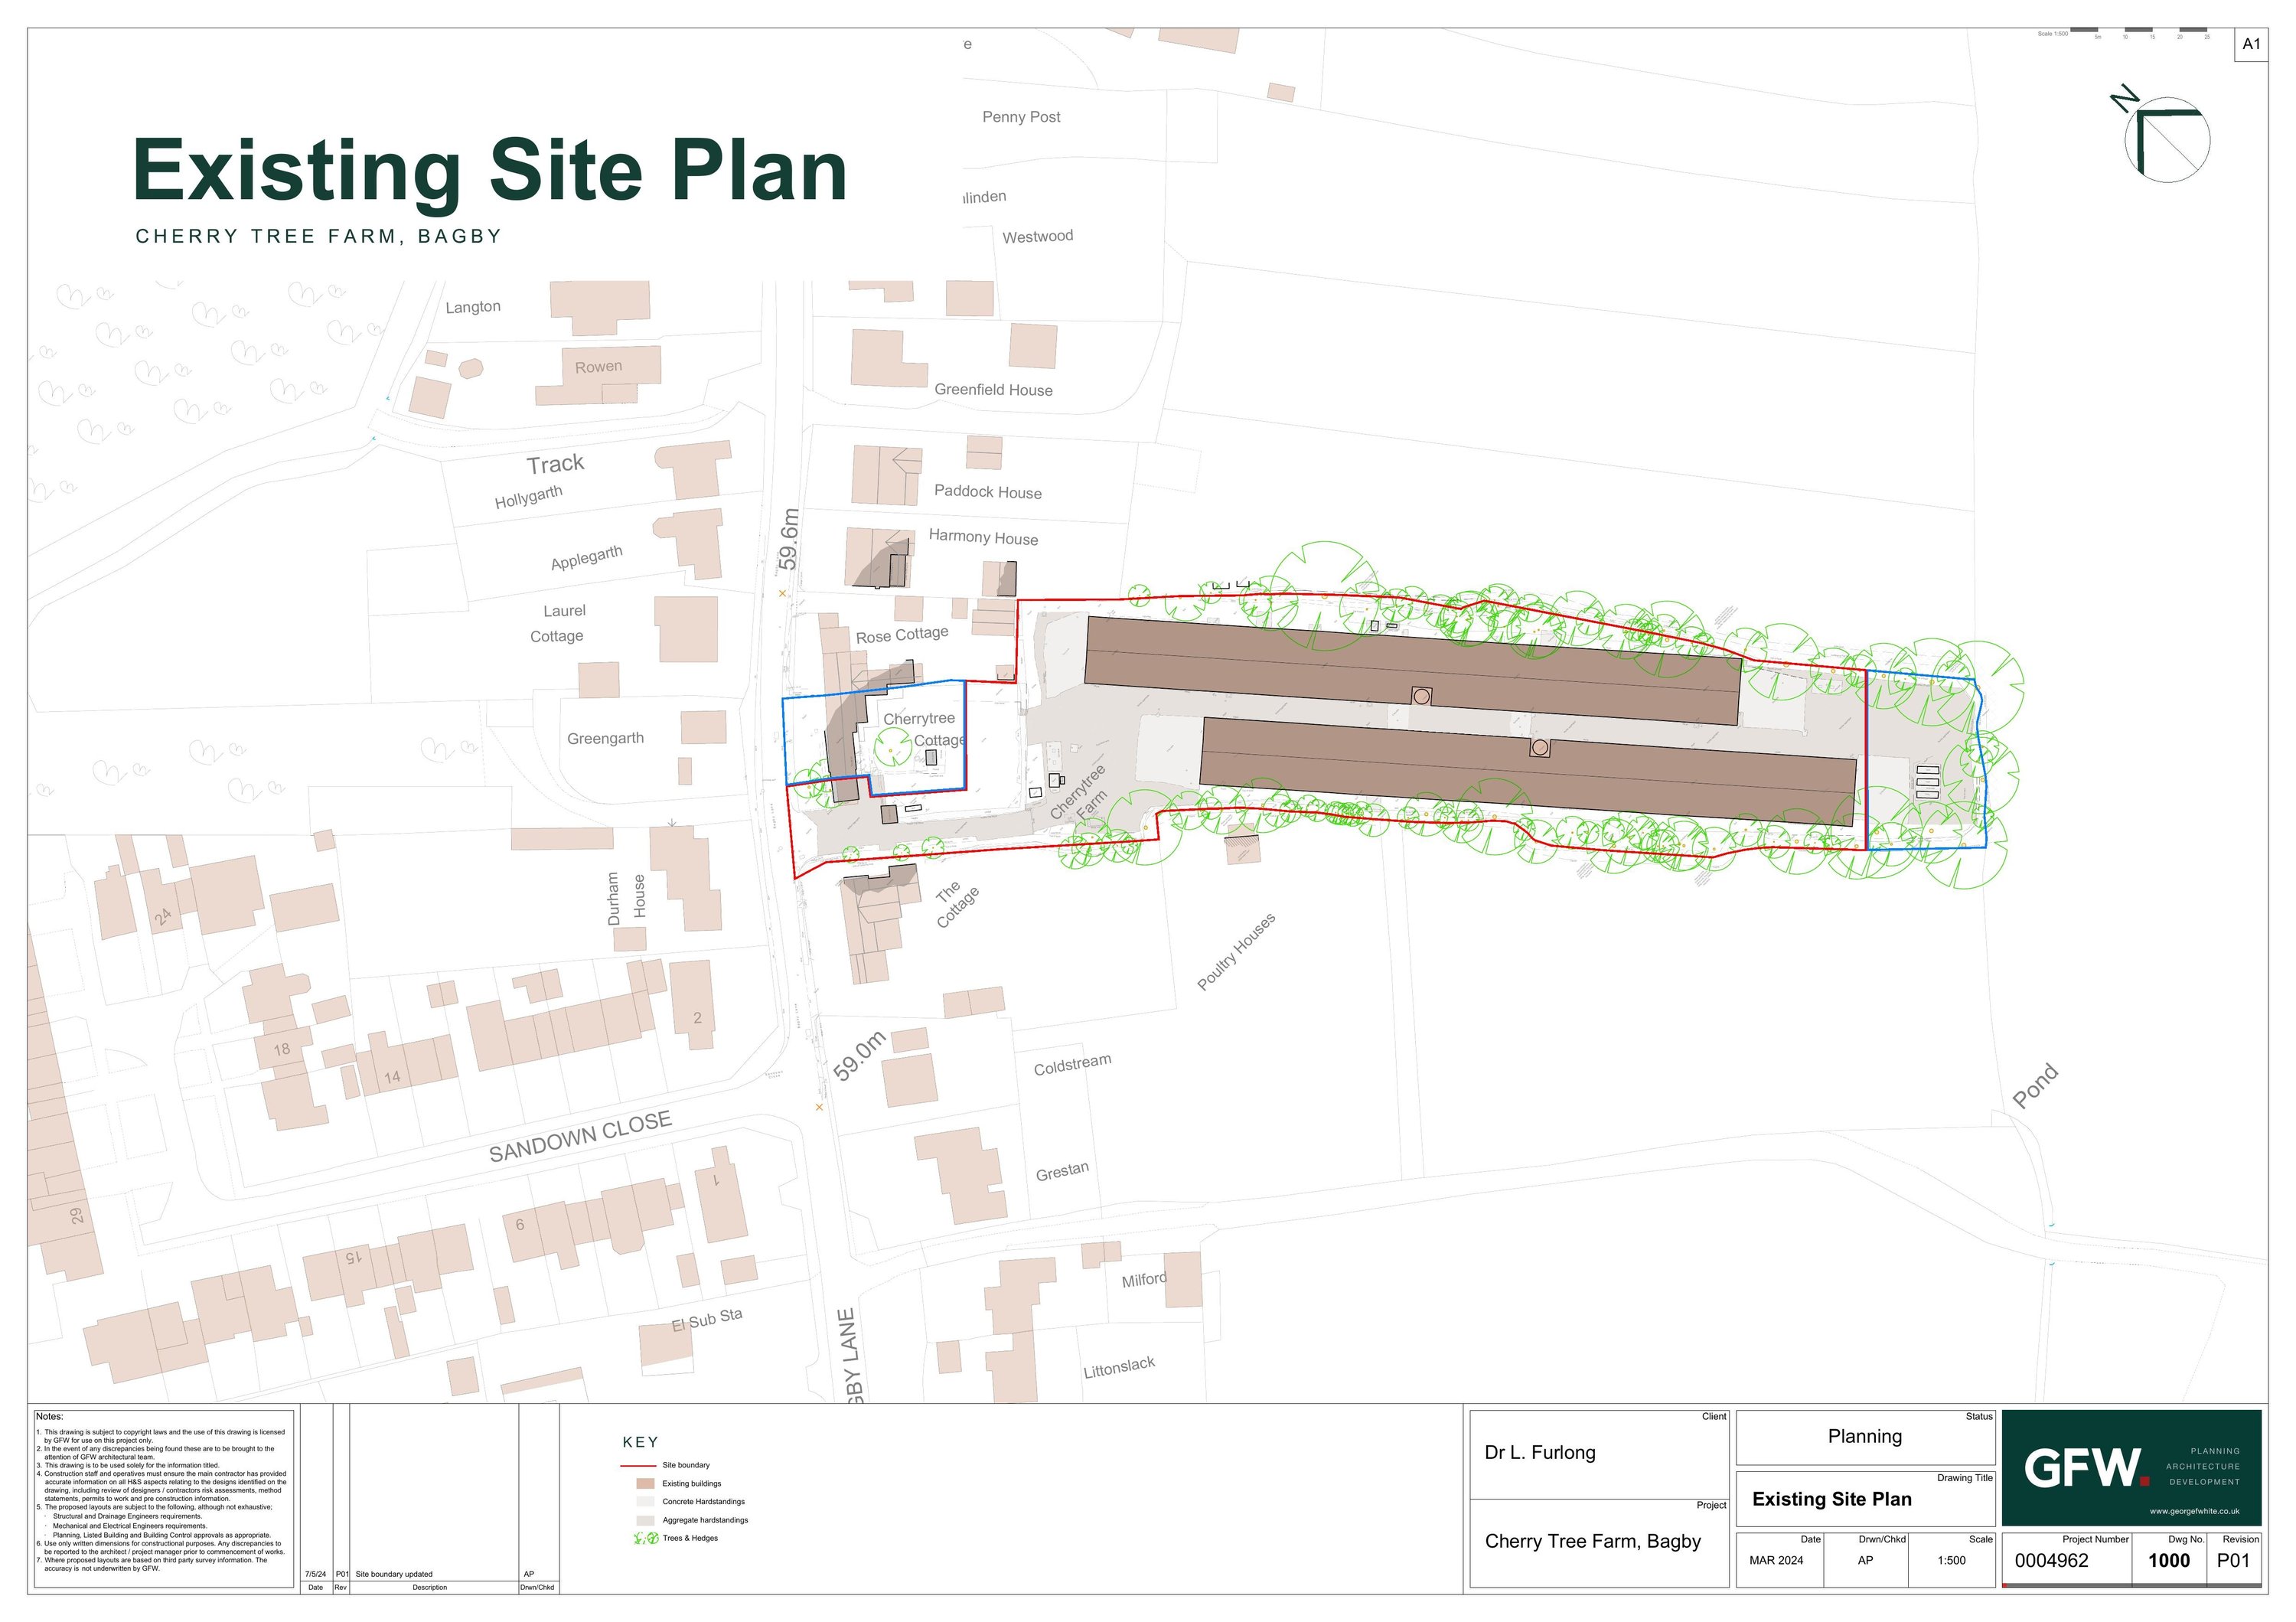Click the Pond label on the map
This screenshot has width=2296, height=1622.
pos(2035,1086)
